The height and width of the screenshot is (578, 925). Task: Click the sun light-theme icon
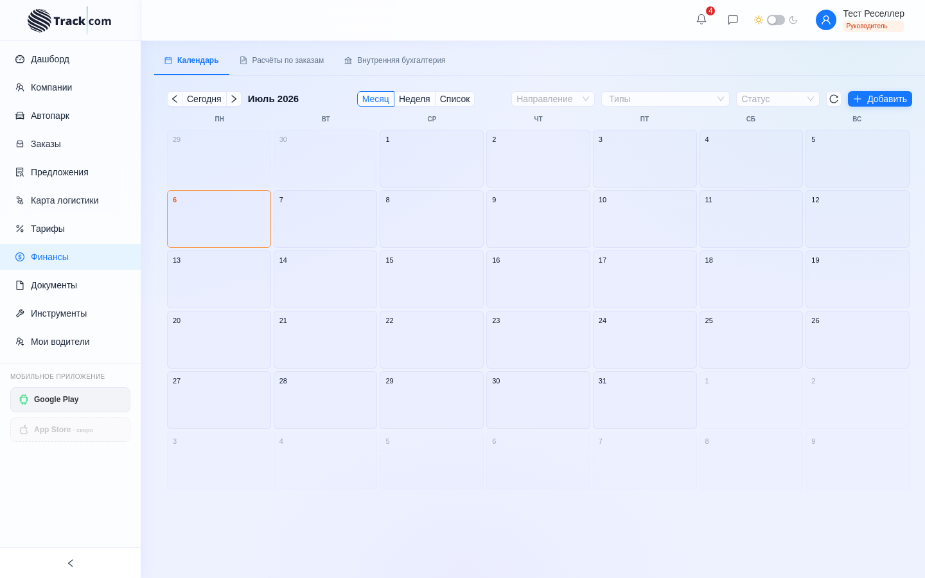tap(759, 20)
